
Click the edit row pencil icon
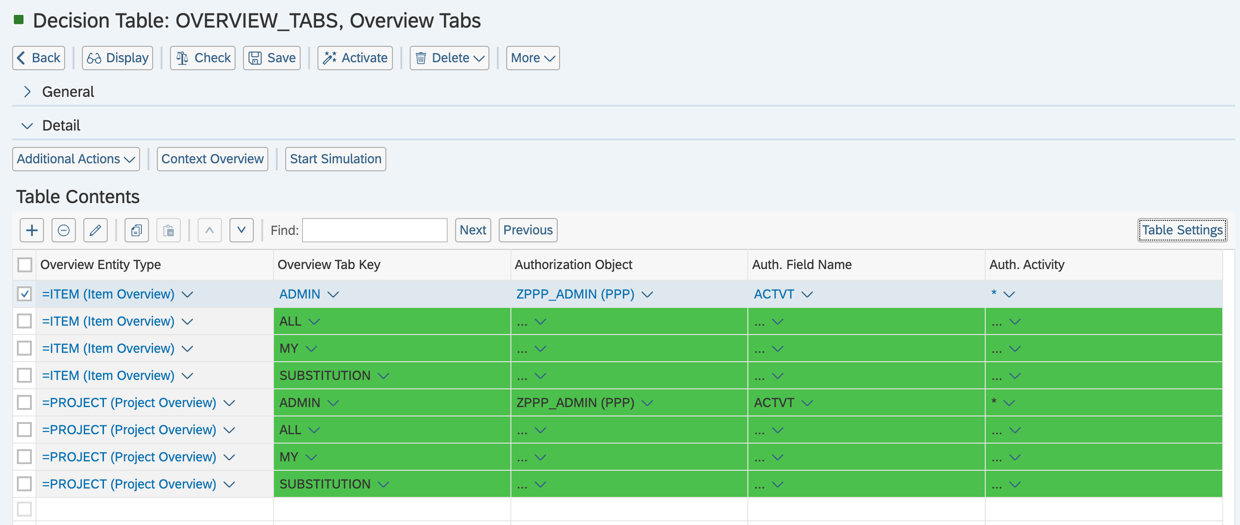point(96,230)
